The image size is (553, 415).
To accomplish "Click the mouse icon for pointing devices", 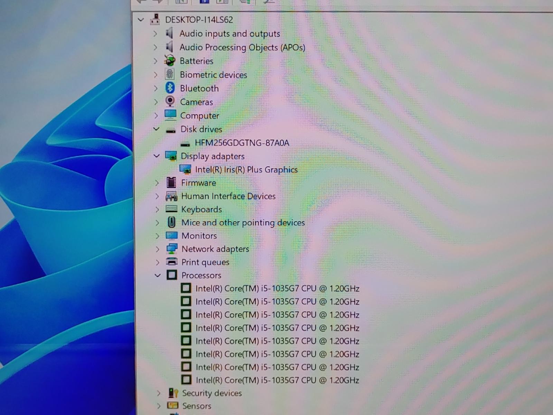I will click(x=171, y=222).
